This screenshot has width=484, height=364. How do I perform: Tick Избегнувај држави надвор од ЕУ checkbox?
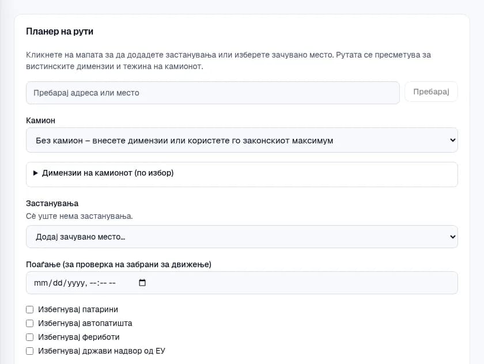tap(29, 351)
